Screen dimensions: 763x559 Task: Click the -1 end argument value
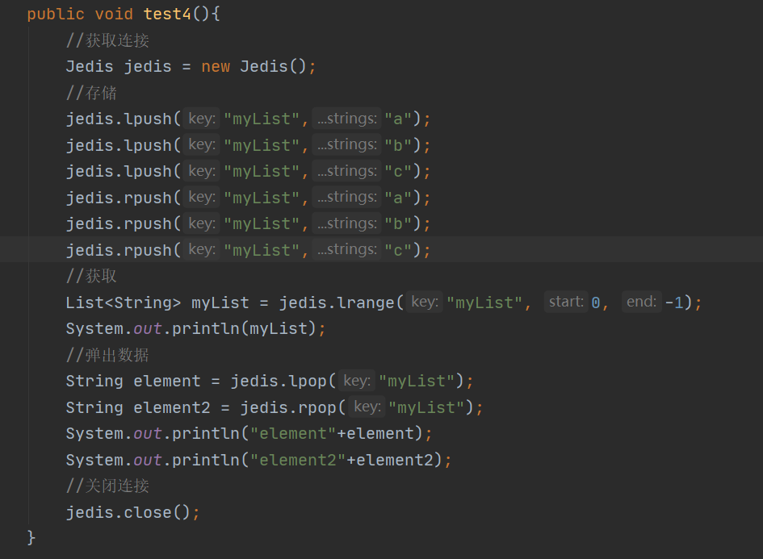674,302
